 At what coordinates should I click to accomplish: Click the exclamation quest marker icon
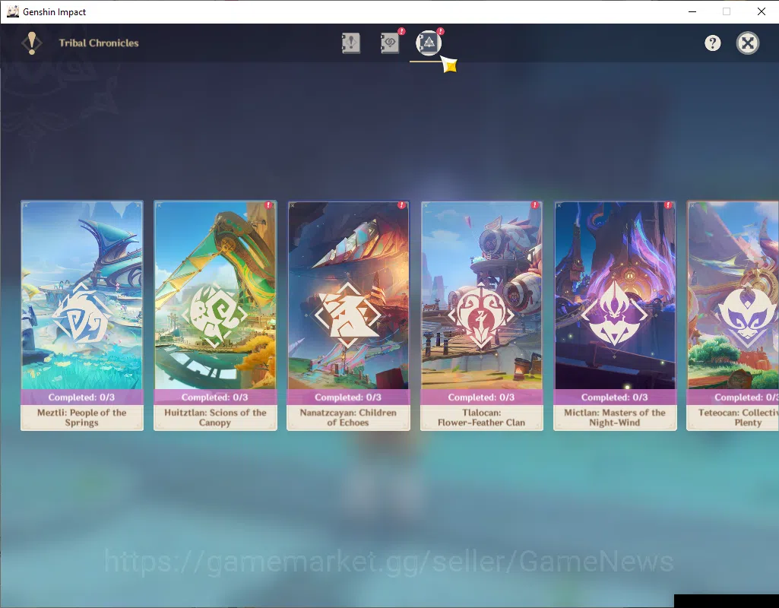pos(32,43)
